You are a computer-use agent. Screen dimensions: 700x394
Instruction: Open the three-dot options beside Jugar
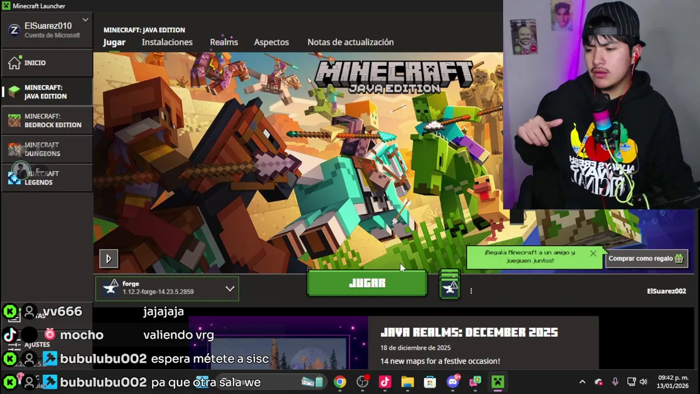coord(471,291)
